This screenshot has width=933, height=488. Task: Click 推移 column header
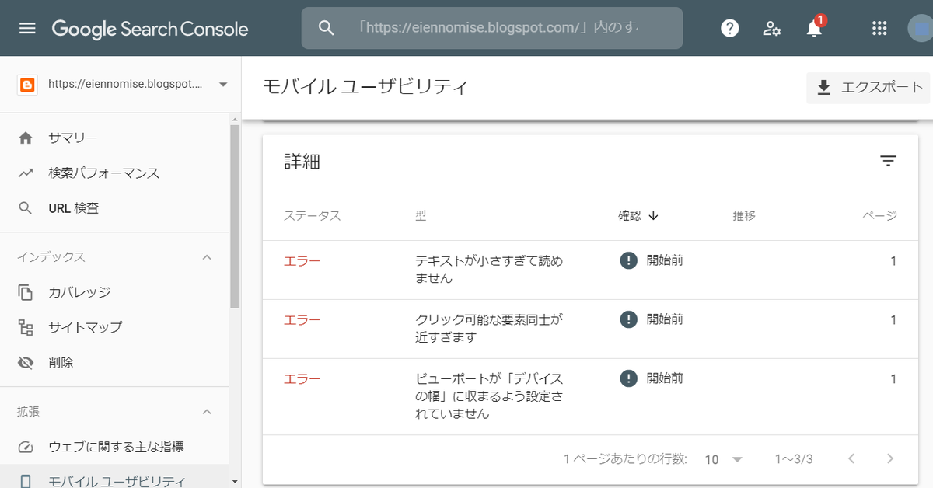pyautogui.click(x=744, y=215)
